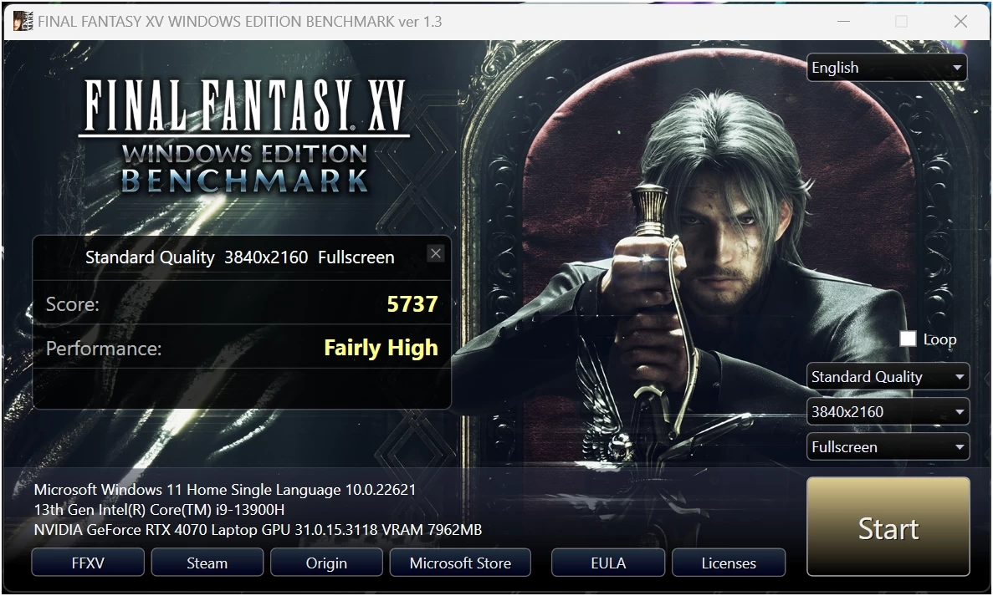View the EULA button

(608, 563)
